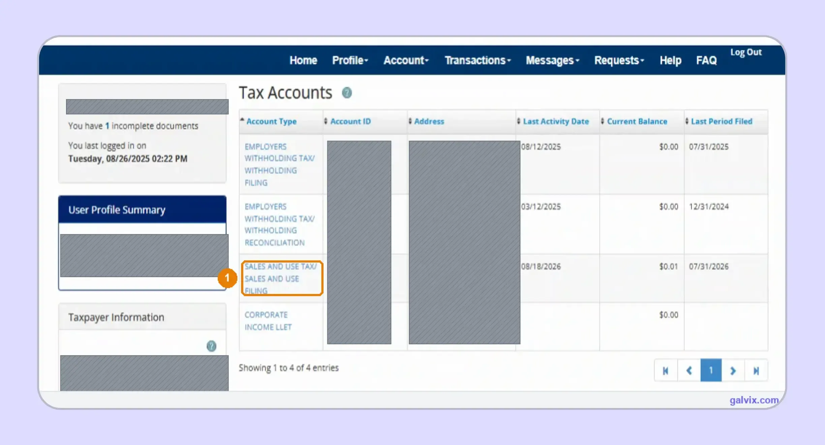The image size is (825, 445).
Task: Sort by Current Balance column
Action: (637, 121)
